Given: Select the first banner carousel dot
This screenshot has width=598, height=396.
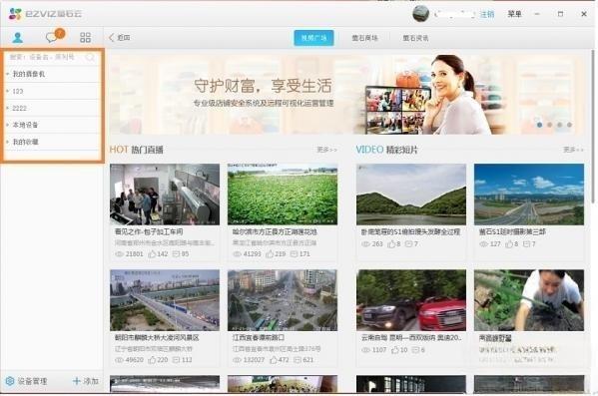Looking at the screenshot, I should point(539,125).
